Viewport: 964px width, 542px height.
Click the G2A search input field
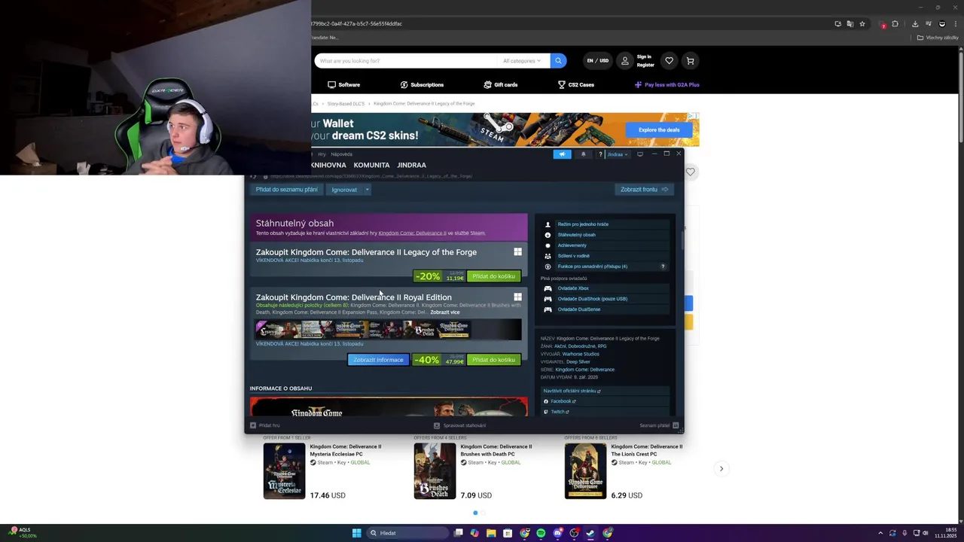pos(405,61)
